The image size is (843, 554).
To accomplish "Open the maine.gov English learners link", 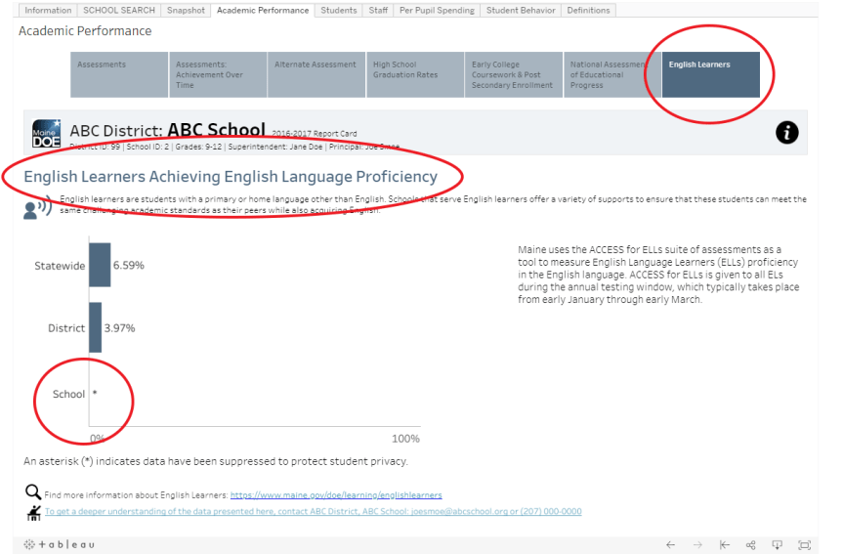I will (336, 495).
